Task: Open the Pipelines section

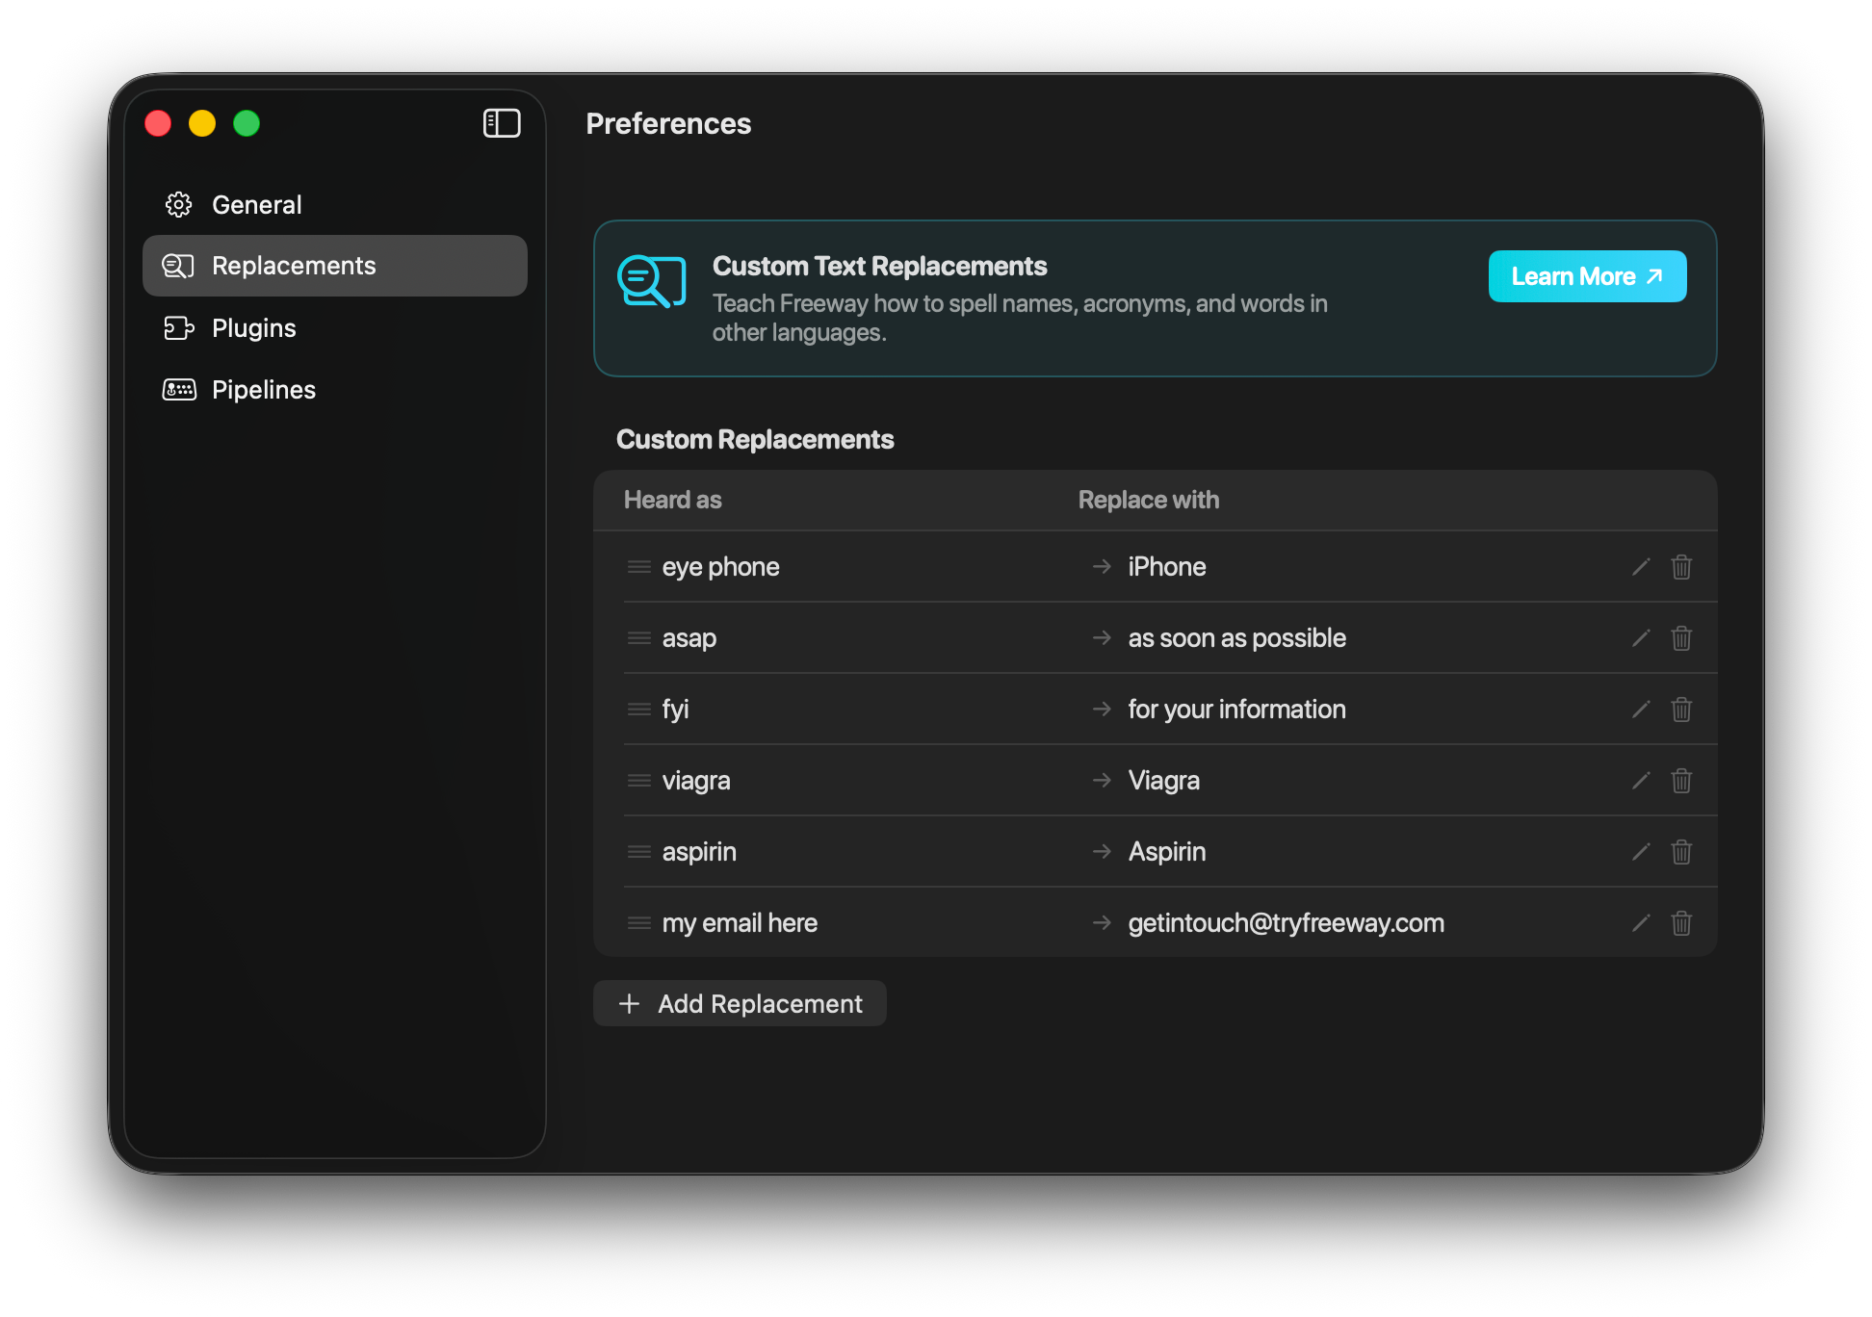Action: pyautogui.click(x=263, y=390)
